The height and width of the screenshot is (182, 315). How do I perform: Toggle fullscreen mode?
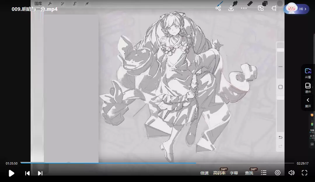[x=304, y=173]
